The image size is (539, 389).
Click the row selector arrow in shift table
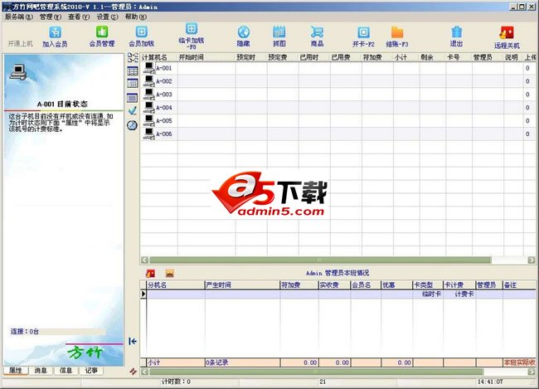(x=143, y=294)
